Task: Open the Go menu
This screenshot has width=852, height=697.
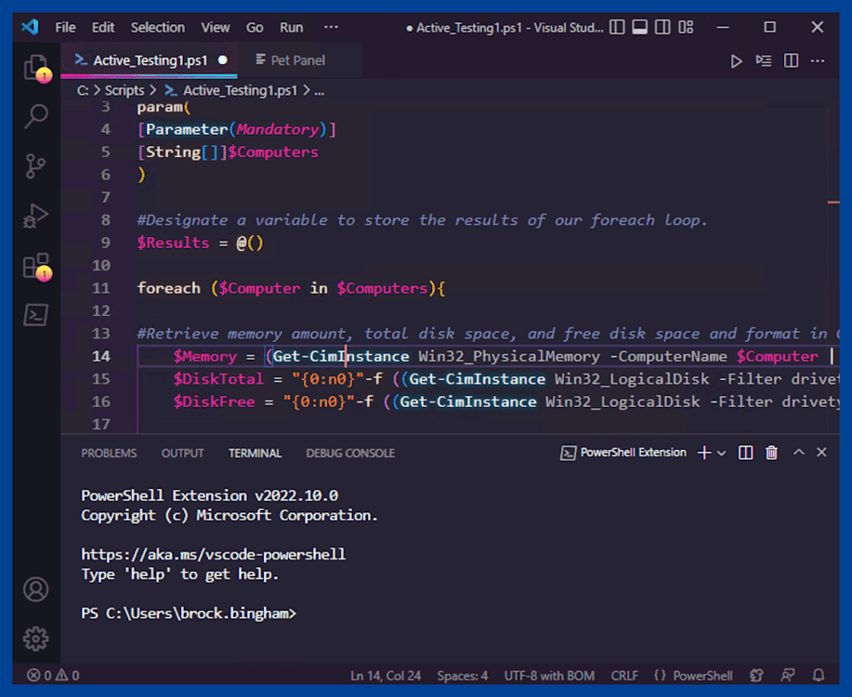Action: pos(255,27)
